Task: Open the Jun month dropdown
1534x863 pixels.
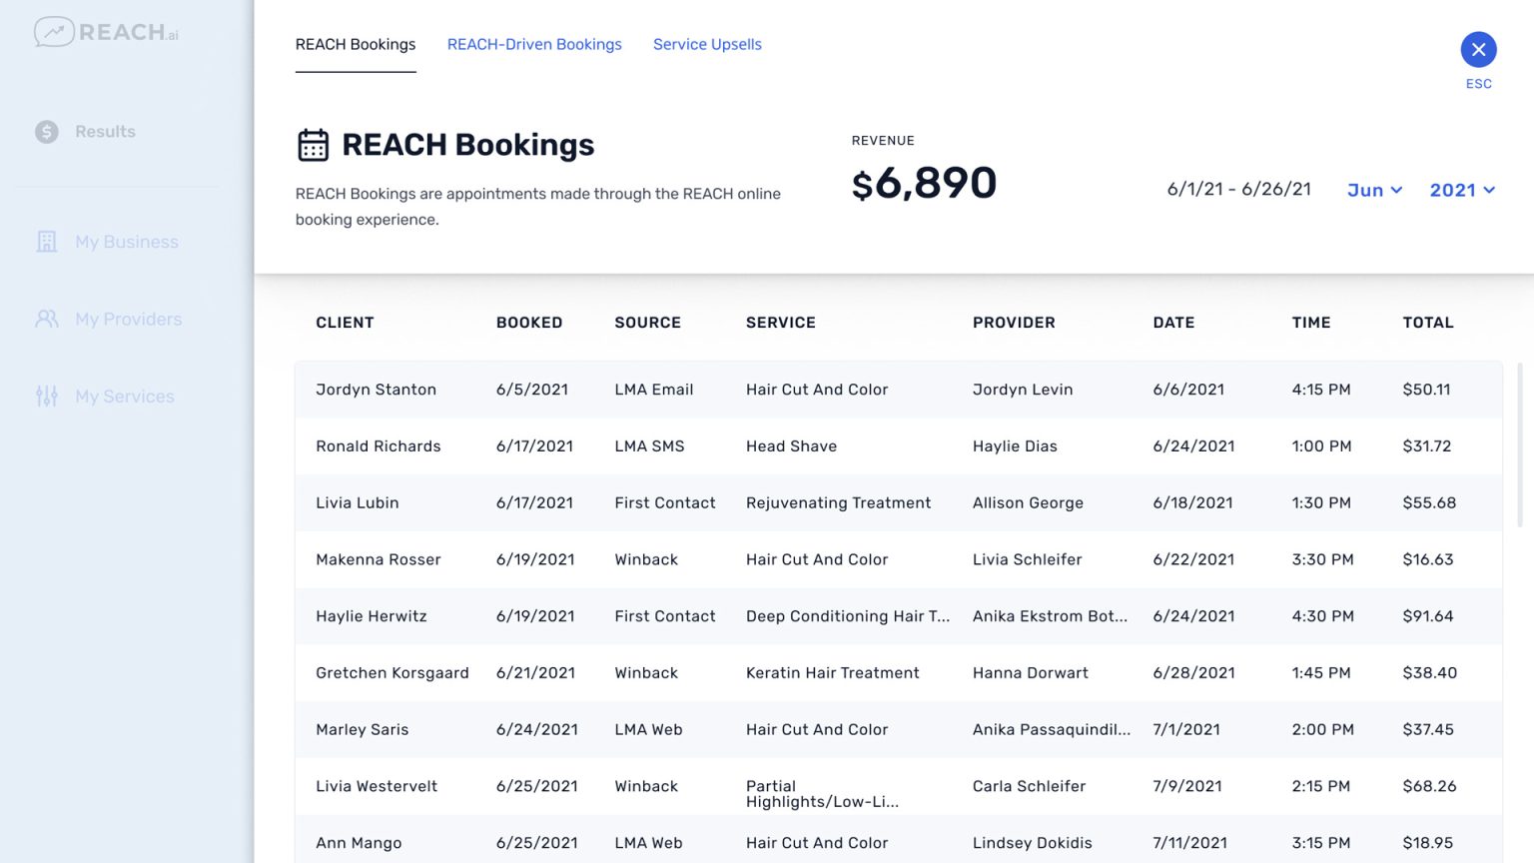Action: (x=1374, y=190)
